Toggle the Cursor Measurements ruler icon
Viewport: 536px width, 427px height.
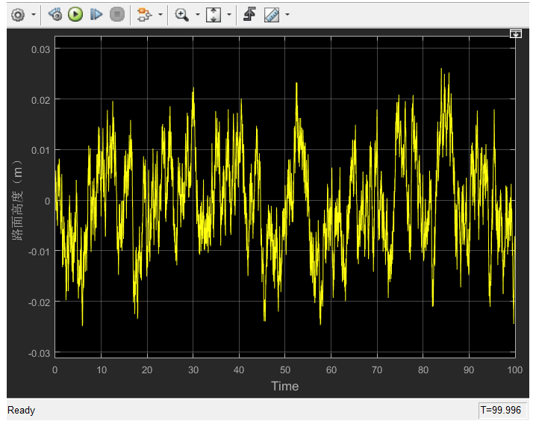click(271, 14)
